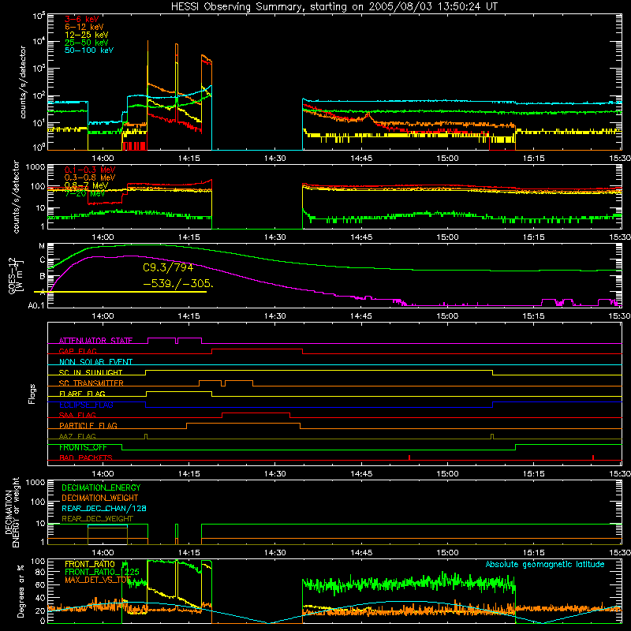This screenshot has height=631, width=631.
Task: Click the Absolute geomagnetic latitude label
Action: coord(545,564)
